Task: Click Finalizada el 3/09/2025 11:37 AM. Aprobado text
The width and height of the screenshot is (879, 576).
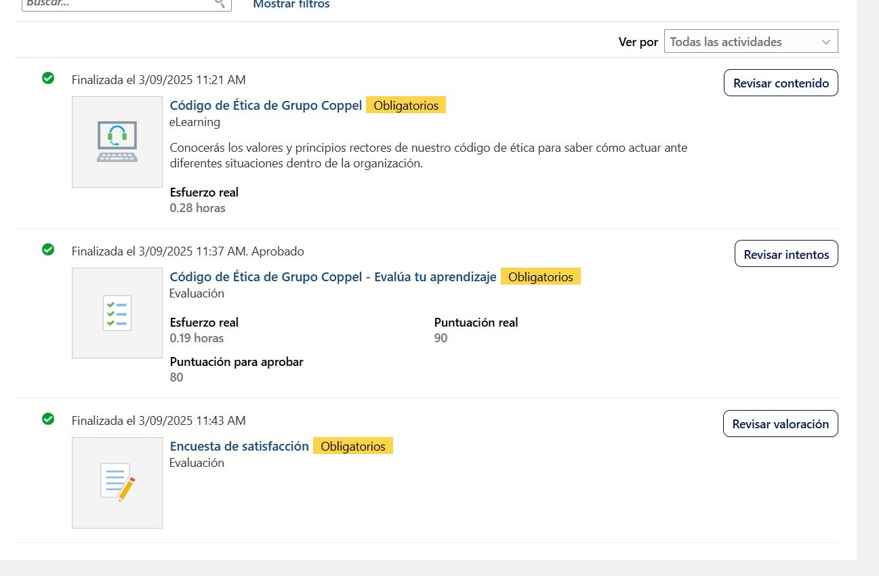Action: click(188, 251)
